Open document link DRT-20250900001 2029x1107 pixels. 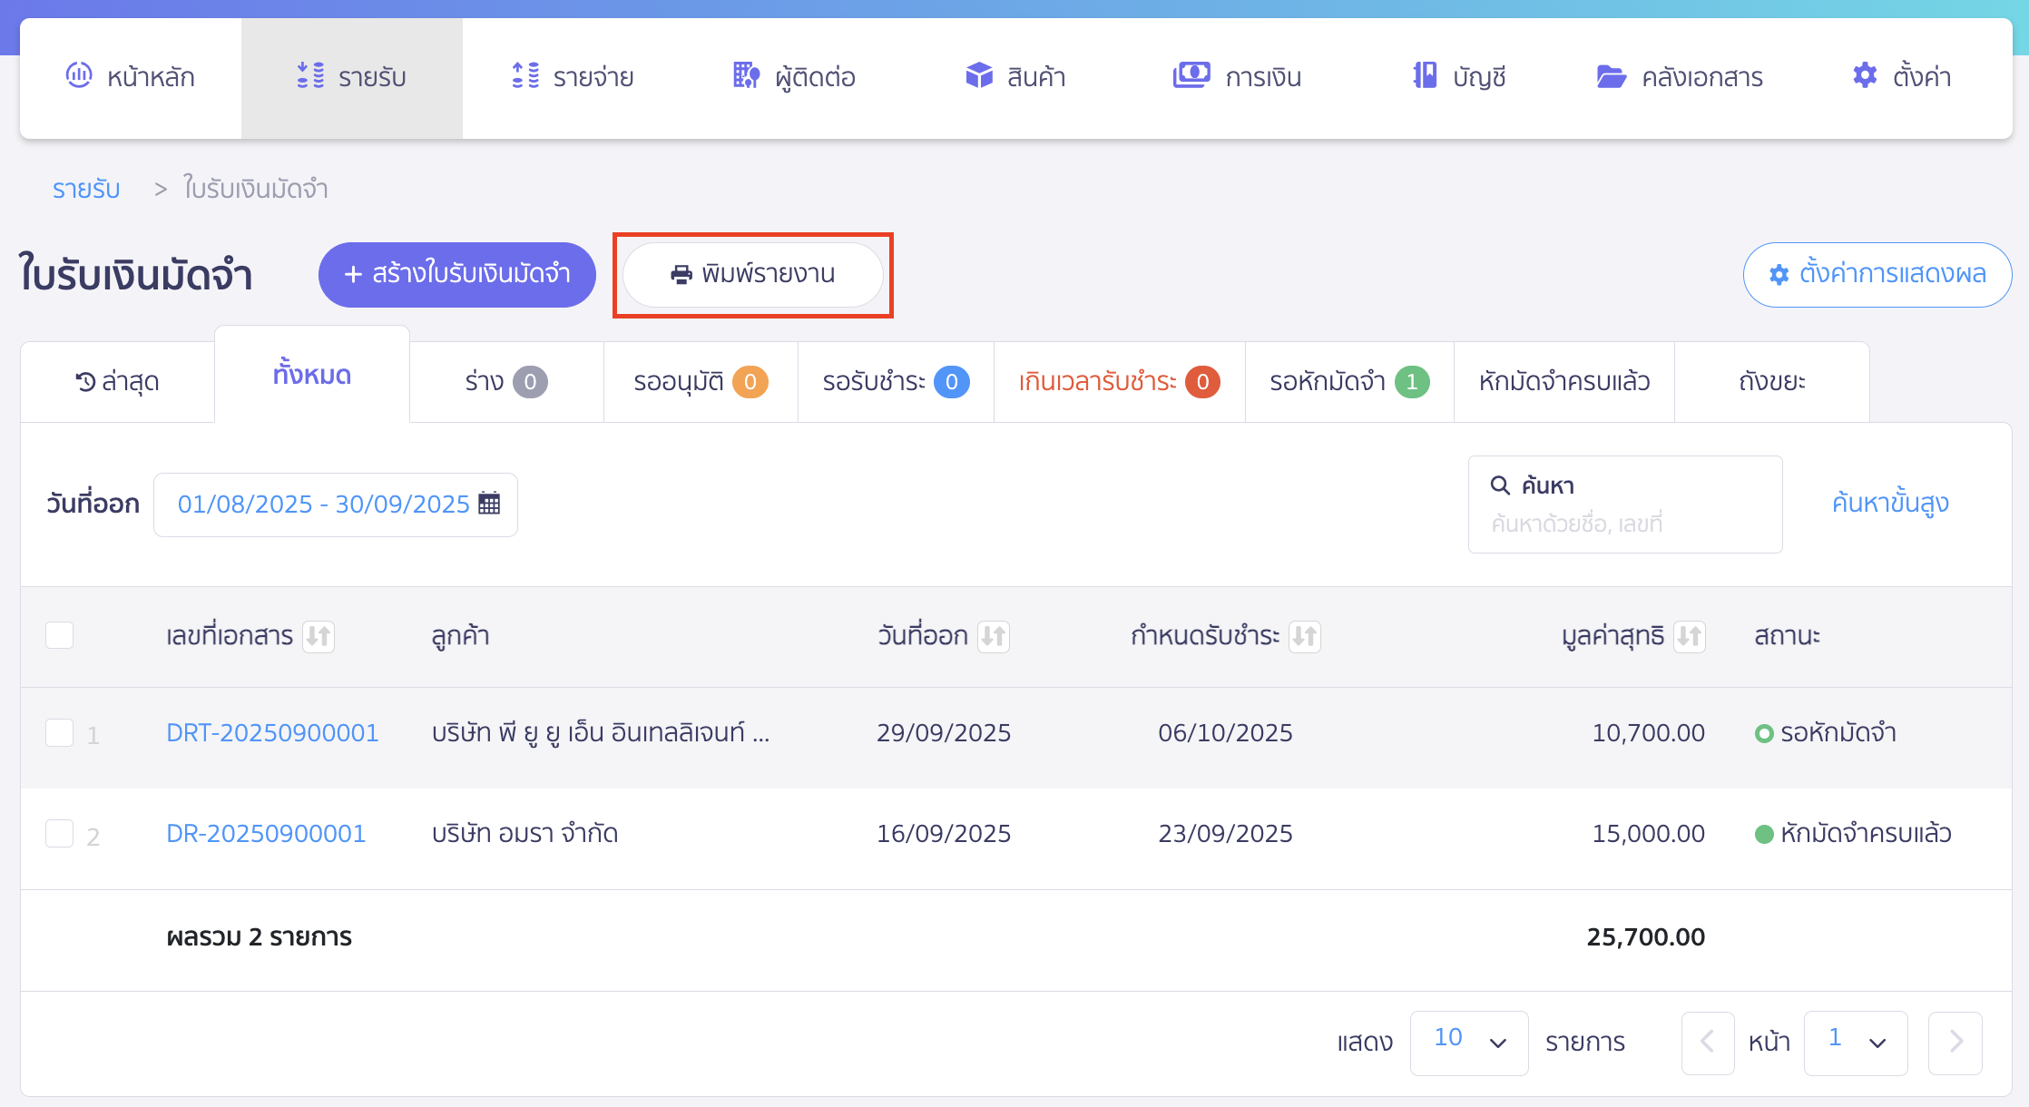coord(272,732)
